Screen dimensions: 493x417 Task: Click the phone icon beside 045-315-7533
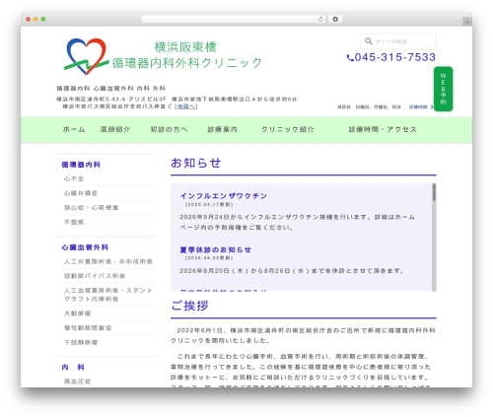(x=350, y=58)
